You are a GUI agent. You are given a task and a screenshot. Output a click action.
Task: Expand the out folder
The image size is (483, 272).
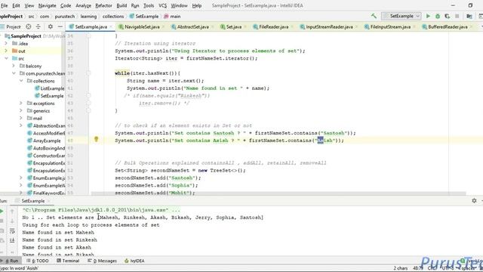tap(6, 51)
